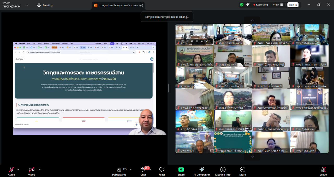Open the Chat panel
Screen dimensions: 334x177
click(143, 171)
